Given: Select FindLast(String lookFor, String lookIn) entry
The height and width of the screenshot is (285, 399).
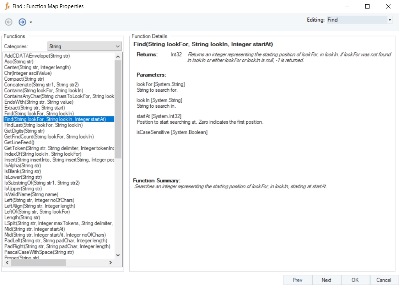Looking at the screenshot, I should coord(43,125).
